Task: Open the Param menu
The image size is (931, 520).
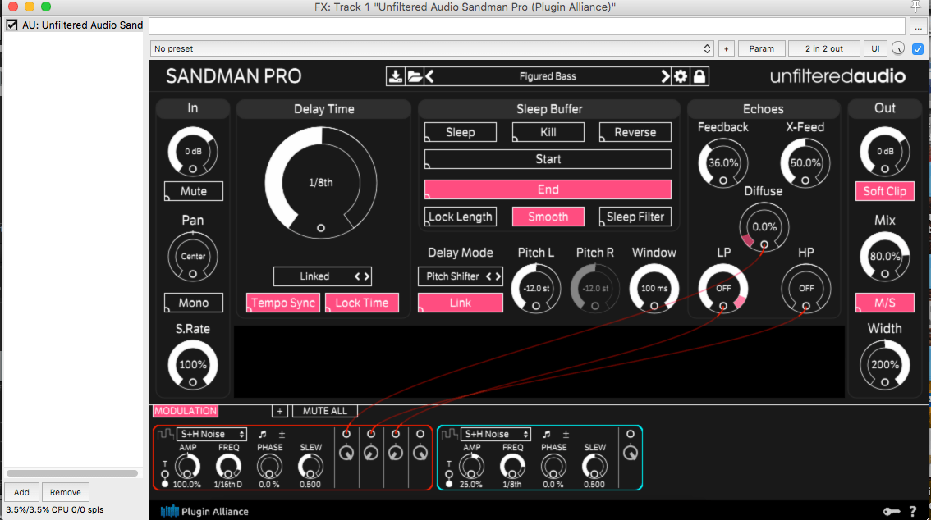Action: [762, 48]
